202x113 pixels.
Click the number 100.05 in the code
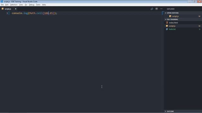click(x=49, y=13)
